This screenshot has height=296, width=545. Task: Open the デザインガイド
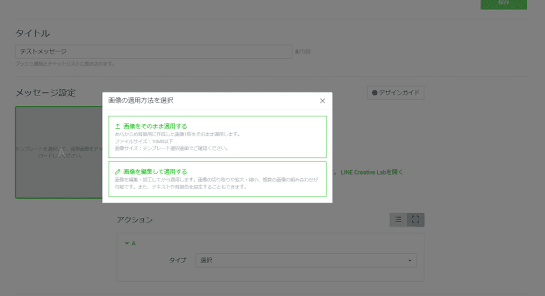click(x=394, y=93)
